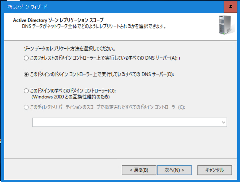
Task: Select the all domain controllers (O) option
Action: click(x=26, y=91)
